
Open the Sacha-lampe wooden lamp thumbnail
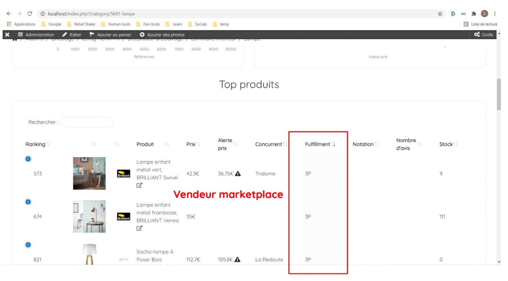(89, 254)
